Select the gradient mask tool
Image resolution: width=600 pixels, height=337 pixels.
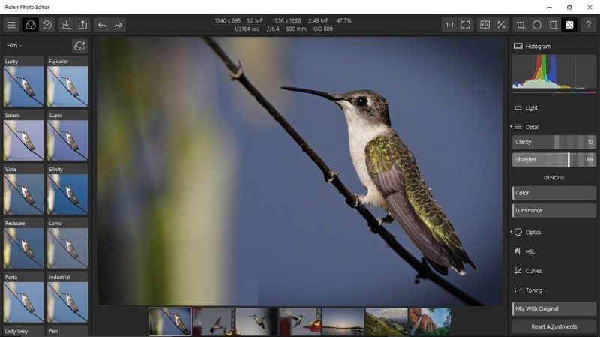coord(553,25)
